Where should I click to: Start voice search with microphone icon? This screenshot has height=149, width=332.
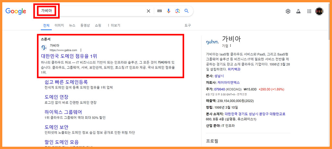[169, 11]
